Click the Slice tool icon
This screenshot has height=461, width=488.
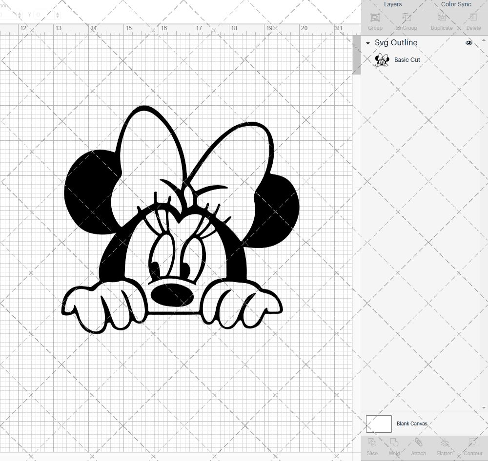pyautogui.click(x=372, y=442)
